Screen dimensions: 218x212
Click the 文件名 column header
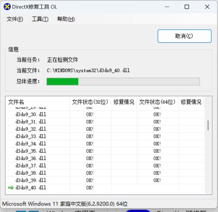[37, 102]
